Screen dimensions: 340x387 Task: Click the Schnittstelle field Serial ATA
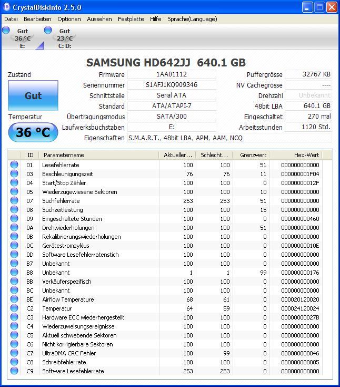pyautogui.click(x=172, y=95)
